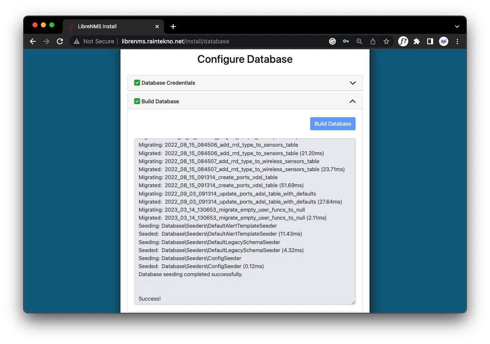
Task: Toggle the browser side panel icon
Action: point(430,41)
